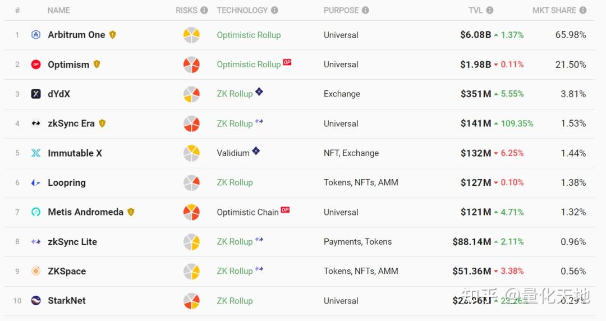The width and height of the screenshot is (606, 321).
Task: Click the $6.08B TVL value for Arbitrum
Action: pyautogui.click(x=475, y=35)
